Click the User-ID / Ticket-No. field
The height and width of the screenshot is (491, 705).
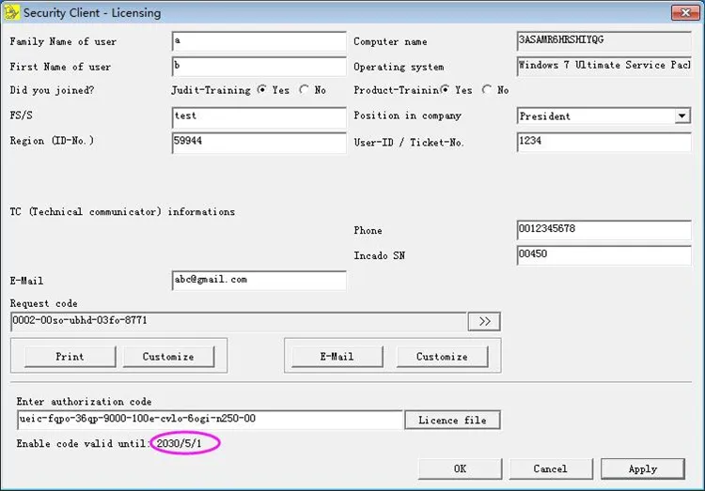[x=603, y=143]
